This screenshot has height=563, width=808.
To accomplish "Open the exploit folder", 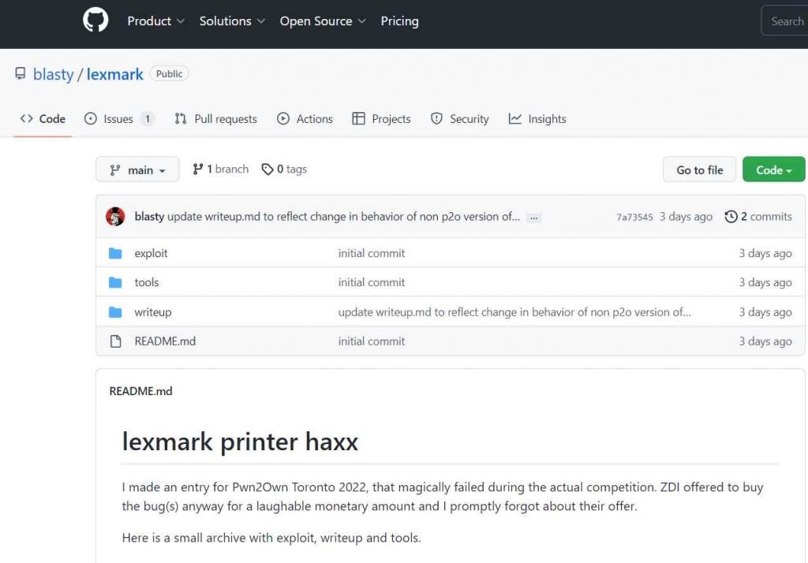I will [x=151, y=253].
